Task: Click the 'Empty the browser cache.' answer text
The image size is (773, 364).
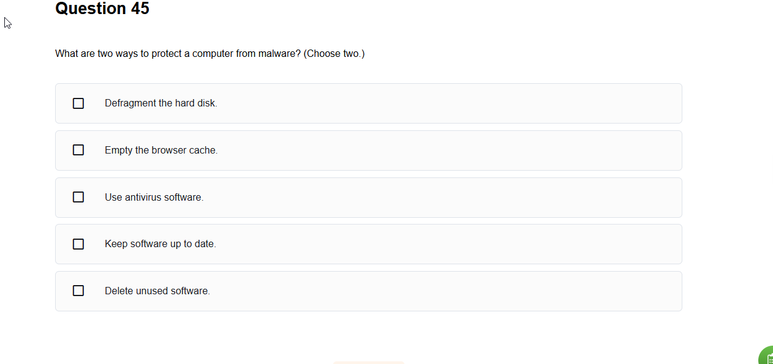Action: [161, 150]
